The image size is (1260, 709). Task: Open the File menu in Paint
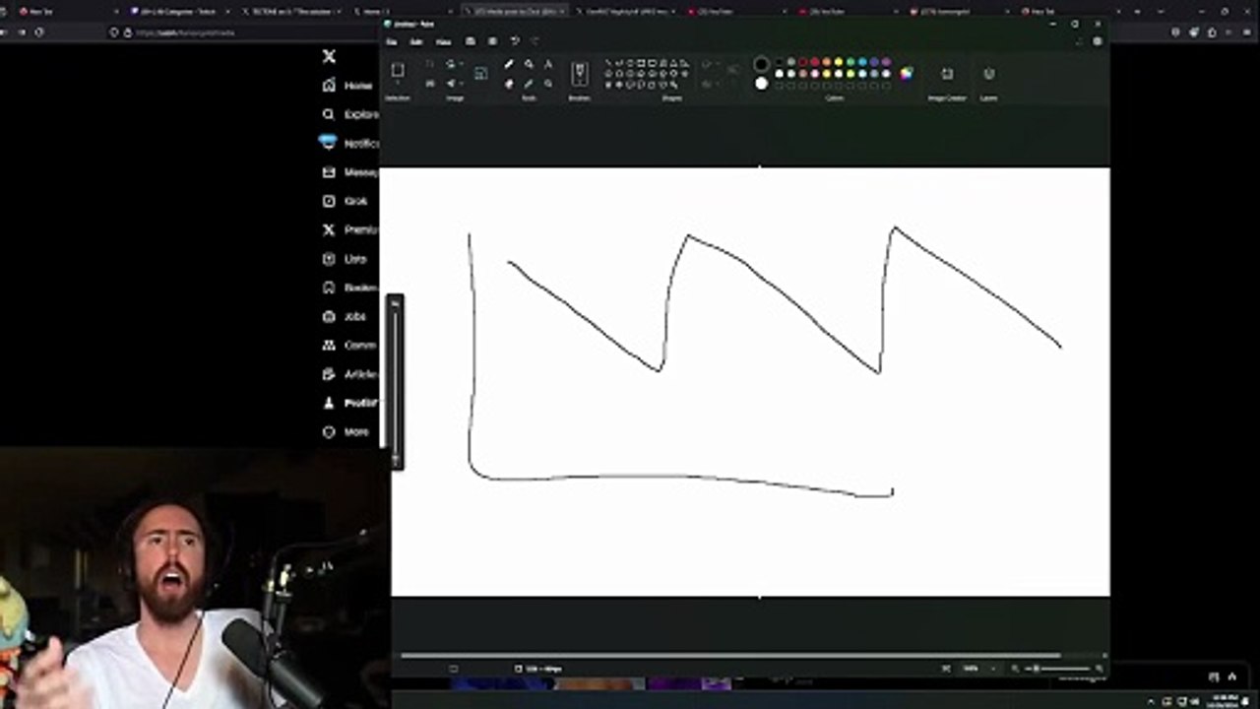392,42
